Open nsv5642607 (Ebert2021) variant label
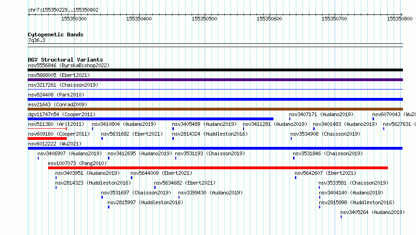416x235 pixels. coord(325,173)
